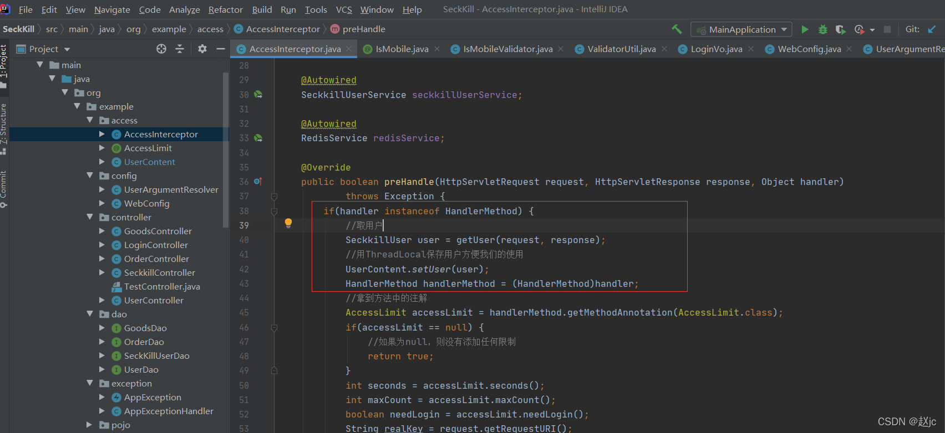This screenshot has width=945, height=433.
Task: Open the Refactor menu
Action: 226,9
